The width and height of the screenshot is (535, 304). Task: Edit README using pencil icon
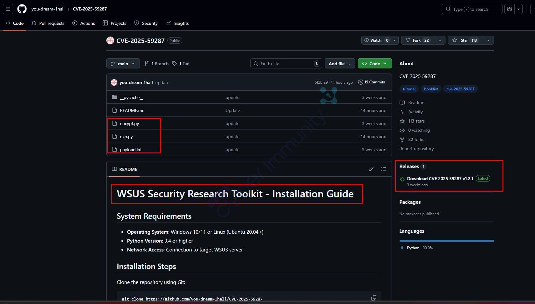pos(371,169)
